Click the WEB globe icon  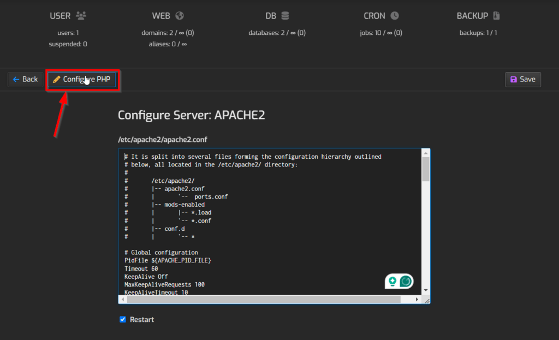pyautogui.click(x=179, y=15)
